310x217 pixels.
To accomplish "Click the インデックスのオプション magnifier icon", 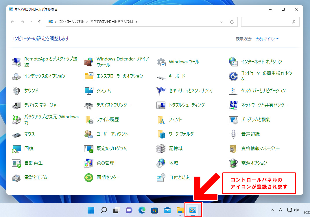I will [x=16, y=76].
